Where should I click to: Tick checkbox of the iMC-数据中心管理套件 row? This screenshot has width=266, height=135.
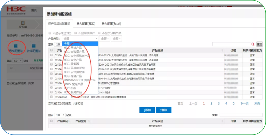pos(51,83)
